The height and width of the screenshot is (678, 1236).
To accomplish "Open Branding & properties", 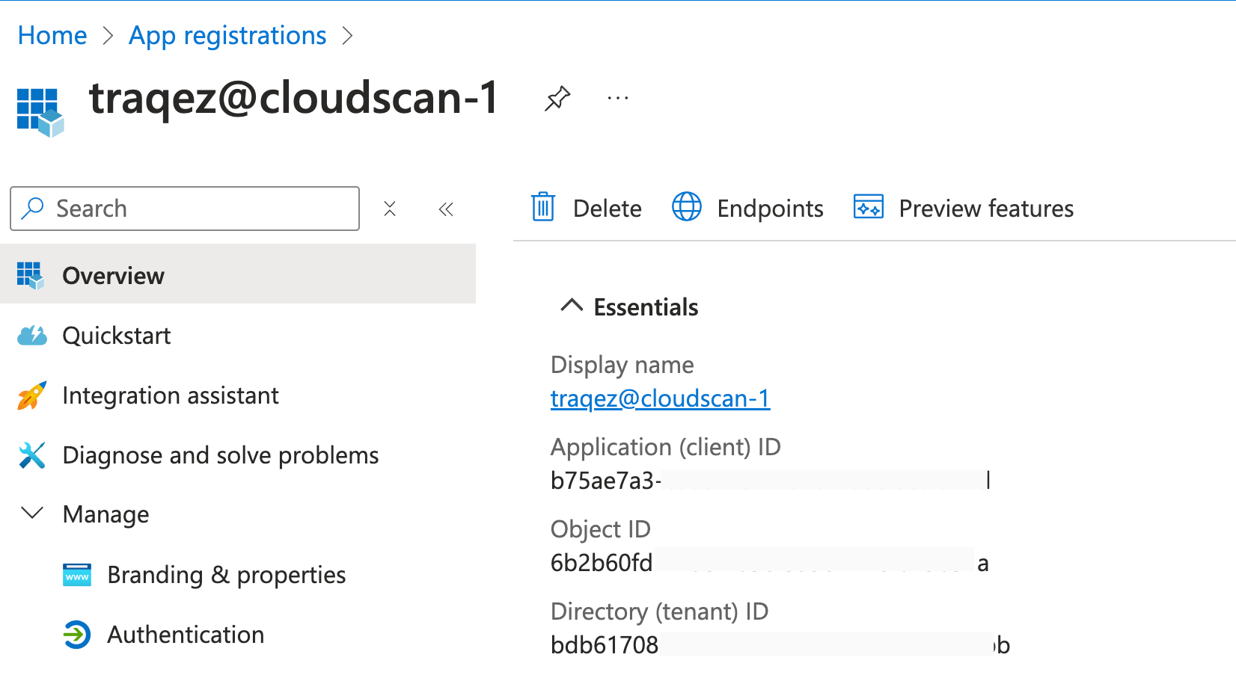I will click(226, 575).
